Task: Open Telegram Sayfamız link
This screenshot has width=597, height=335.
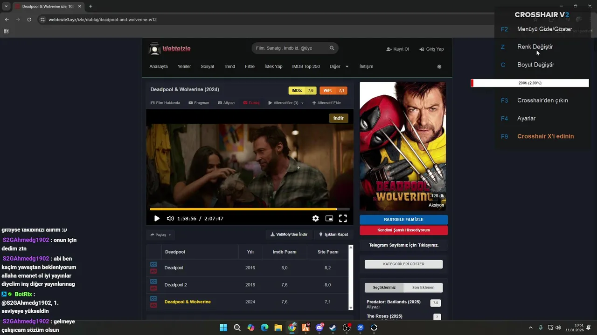Action: click(x=403, y=245)
